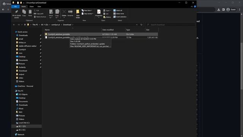
Task: Click Cut in the Clipboard group
Action: click(36, 10)
